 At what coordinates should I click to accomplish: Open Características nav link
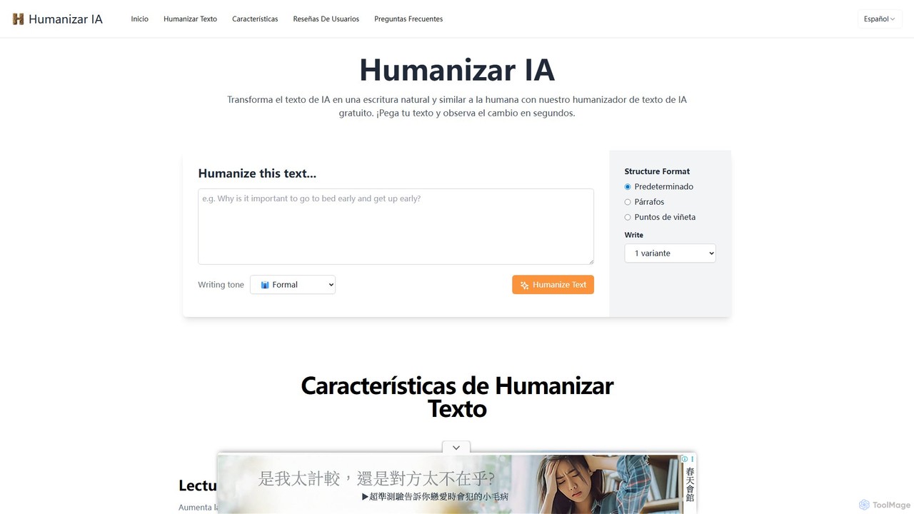[255, 19]
